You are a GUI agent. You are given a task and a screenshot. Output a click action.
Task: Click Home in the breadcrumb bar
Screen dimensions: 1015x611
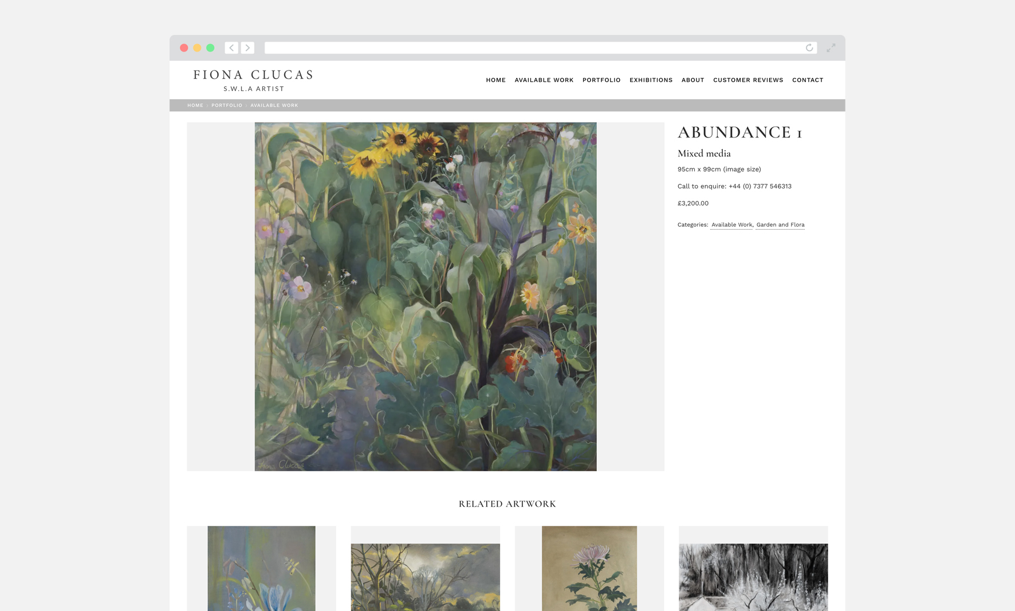click(x=195, y=105)
